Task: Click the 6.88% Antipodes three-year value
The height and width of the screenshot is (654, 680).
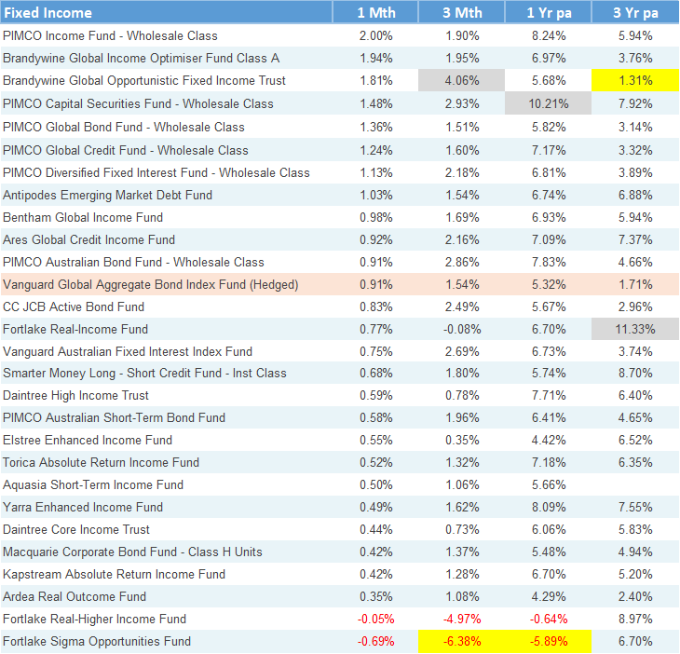Action: [x=635, y=195]
